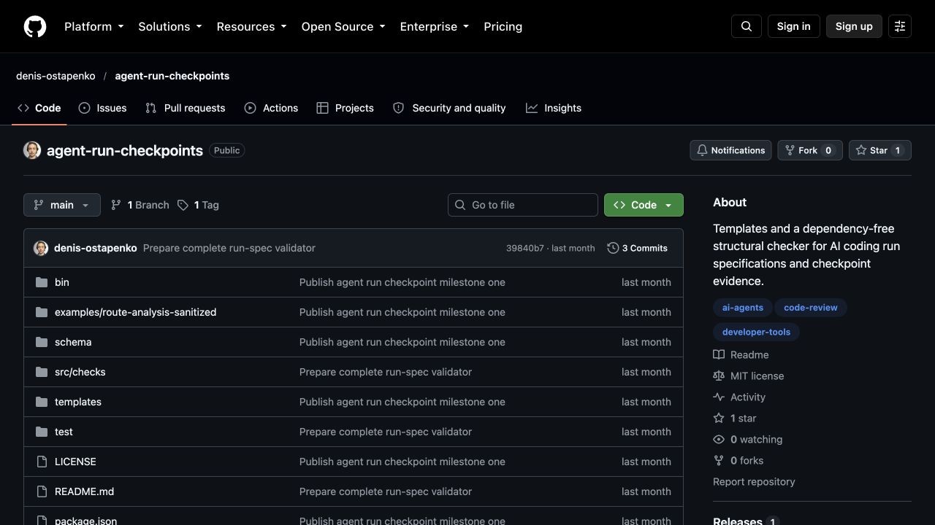Click the Sign up button

(854, 26)
